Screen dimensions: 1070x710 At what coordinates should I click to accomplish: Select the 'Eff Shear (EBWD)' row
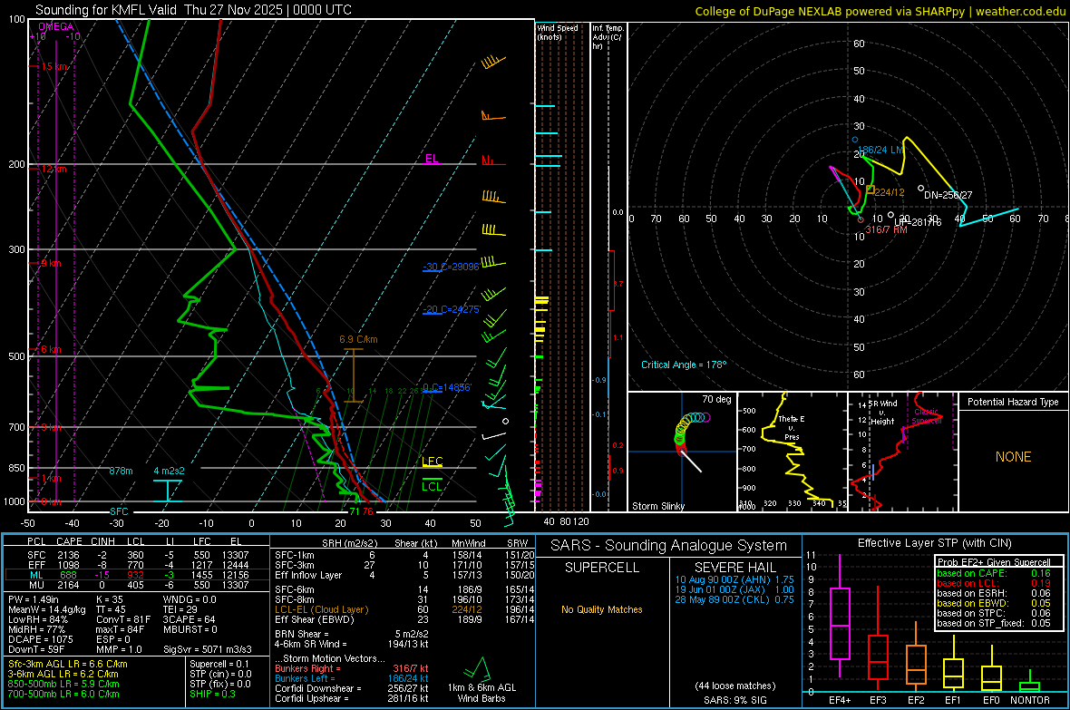point(403,620)
